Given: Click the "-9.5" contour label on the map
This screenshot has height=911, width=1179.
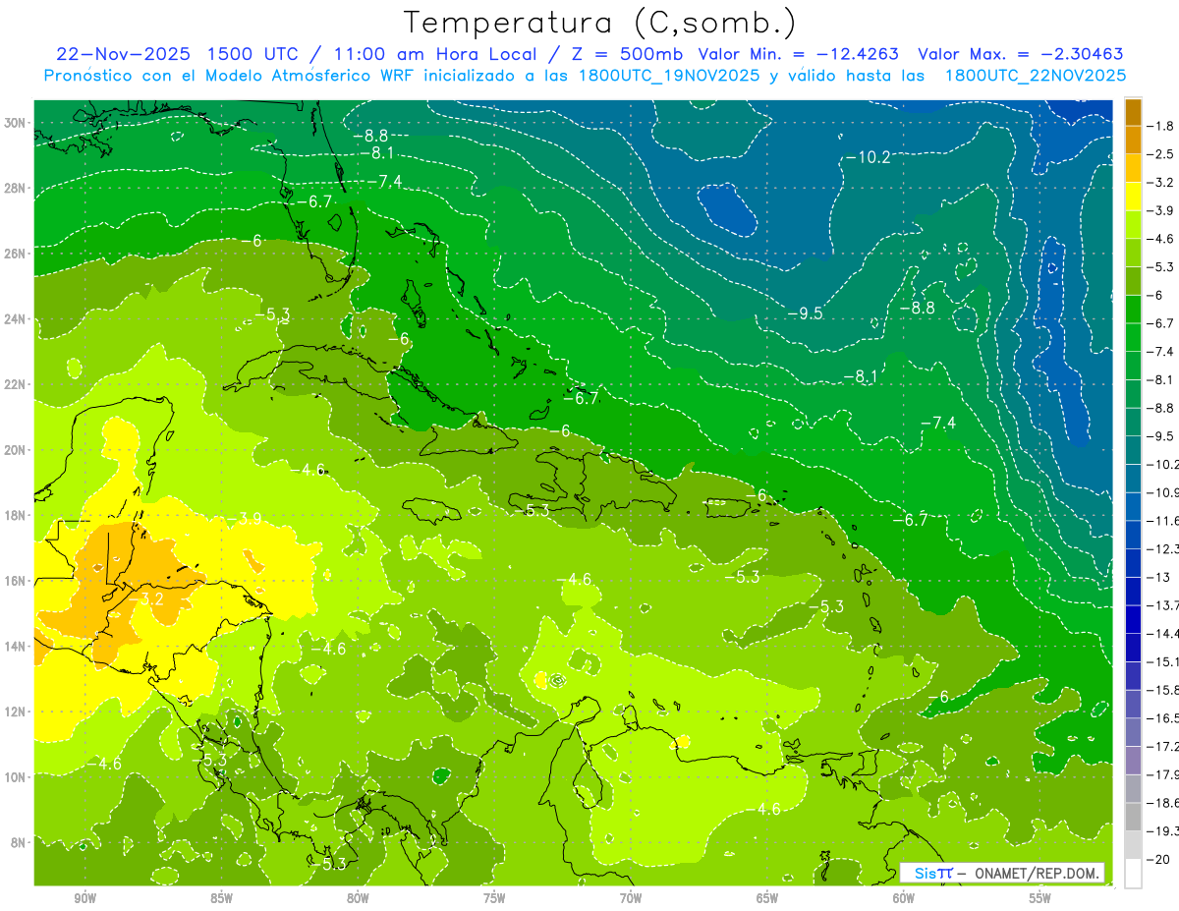Looking at the screenshot, I should pyautogui.click(x=804, y=313).
